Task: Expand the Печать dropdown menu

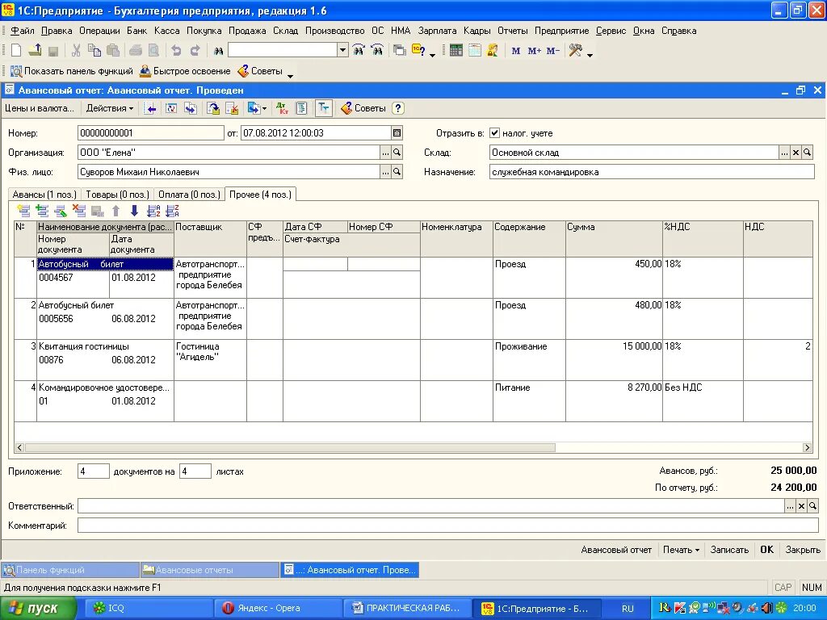Action: 681,549
